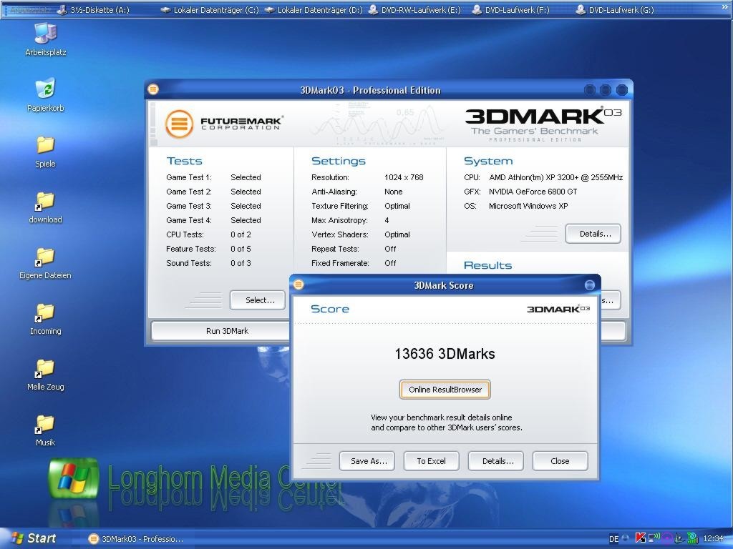Click the Select... tests button
The width and height of the screenshot is (733, 549).
[x=258, y=300]
